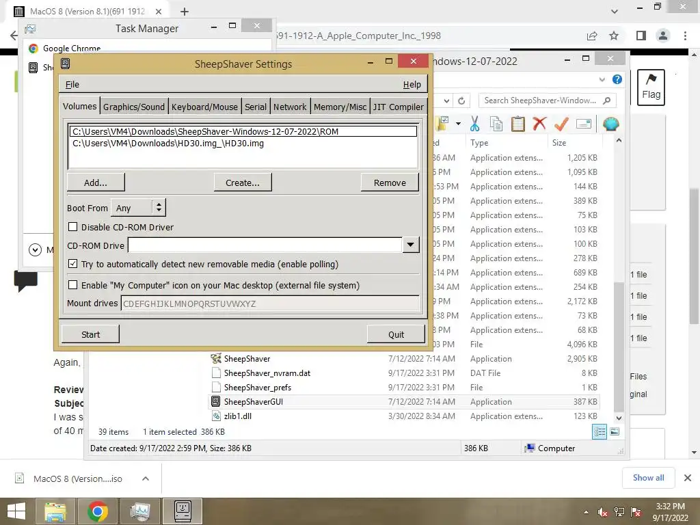Click Chrome's share page icon

point(592,36)
